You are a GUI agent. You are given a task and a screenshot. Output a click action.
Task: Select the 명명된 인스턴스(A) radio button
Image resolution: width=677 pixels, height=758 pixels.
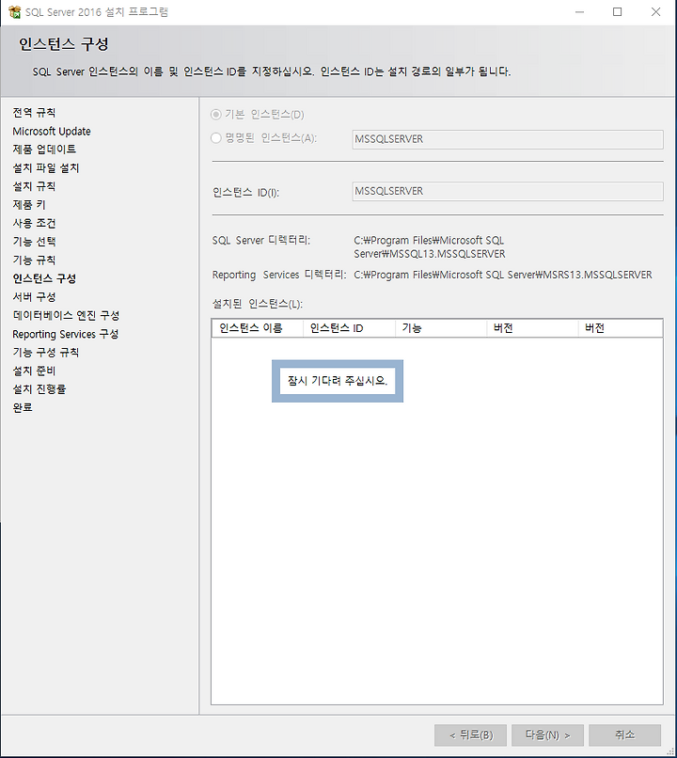pos(216,138)
